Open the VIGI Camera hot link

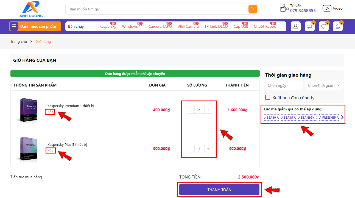pos(188,26)
